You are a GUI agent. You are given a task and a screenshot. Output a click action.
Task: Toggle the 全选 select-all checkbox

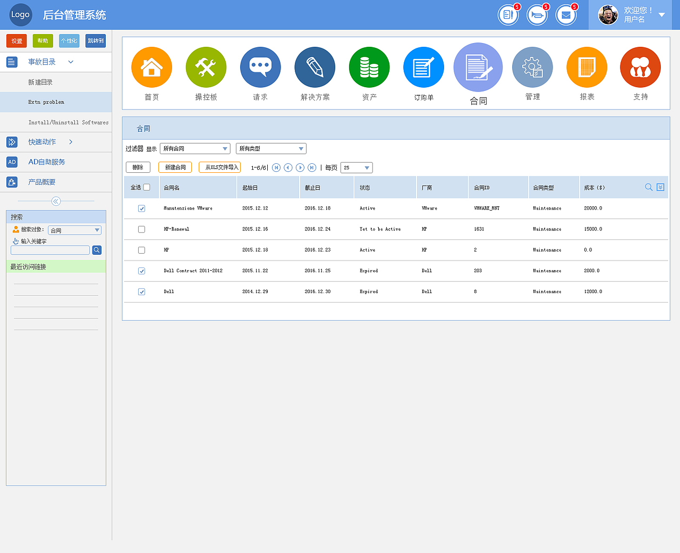tap(147, 187)
